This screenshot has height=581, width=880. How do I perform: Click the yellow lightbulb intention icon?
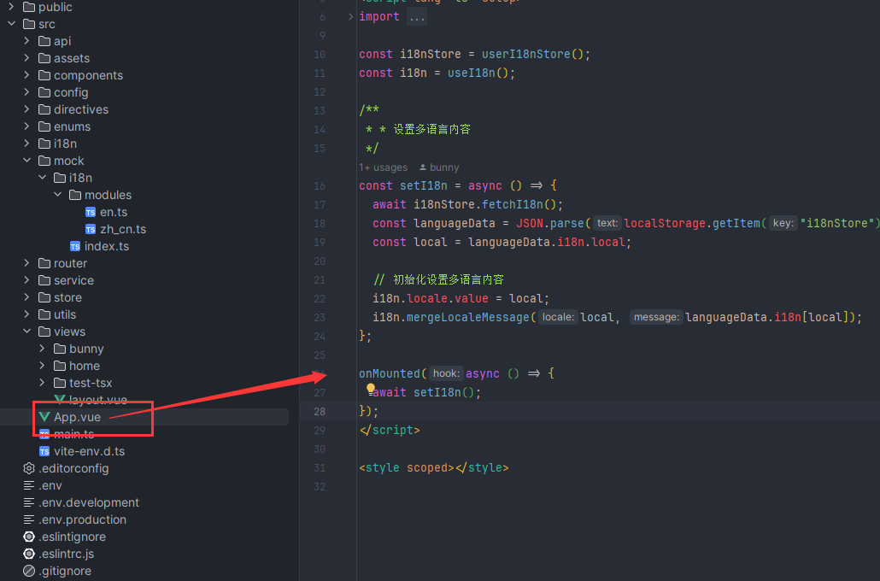pos(371,388)
